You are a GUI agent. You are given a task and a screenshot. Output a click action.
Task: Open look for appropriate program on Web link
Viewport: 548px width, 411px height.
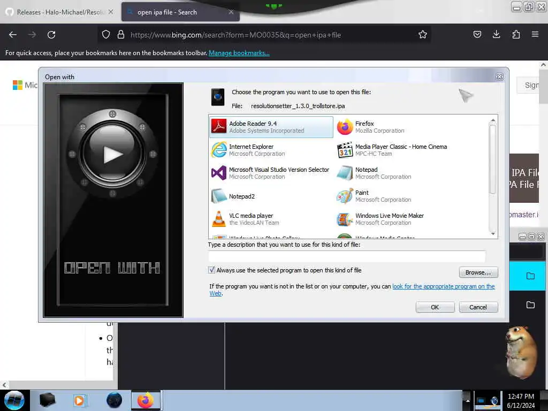(443, 287)
